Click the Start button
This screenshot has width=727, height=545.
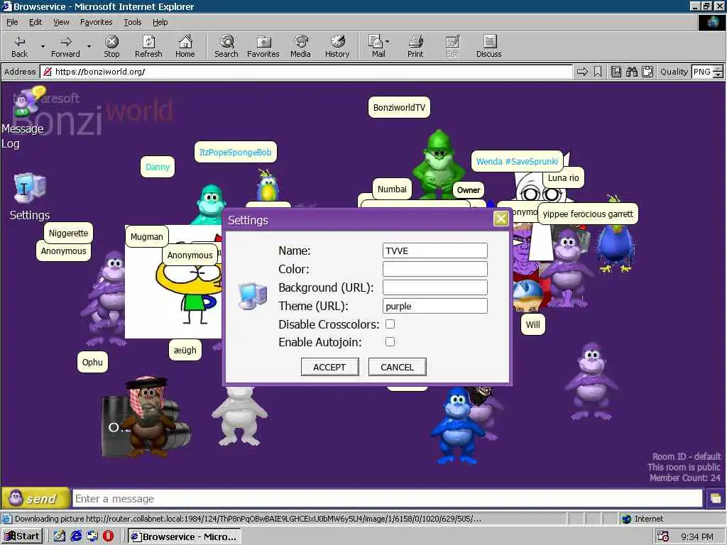coord(22,536)
